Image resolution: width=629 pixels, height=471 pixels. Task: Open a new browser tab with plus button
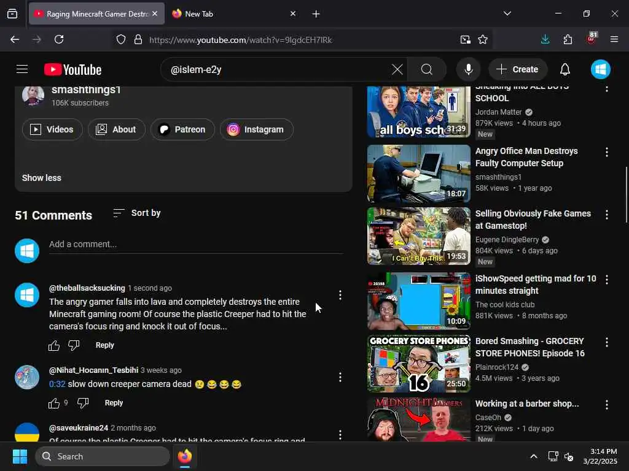(316, 14)
